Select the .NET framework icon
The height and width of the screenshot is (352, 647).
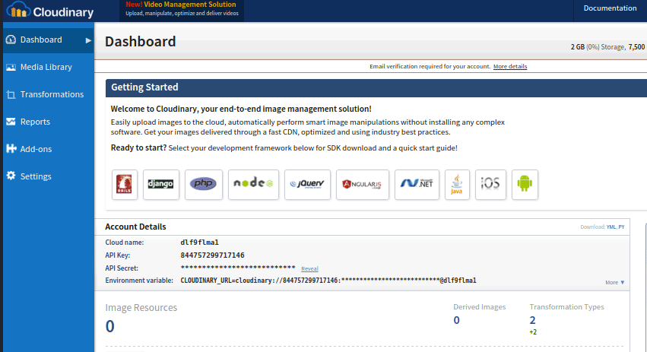click(417, 185)
